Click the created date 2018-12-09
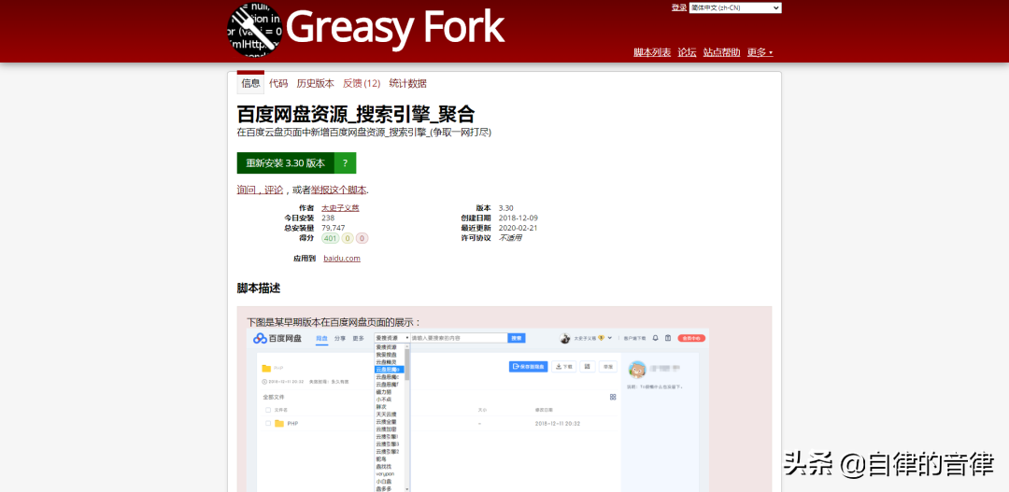 pos(518,218)
